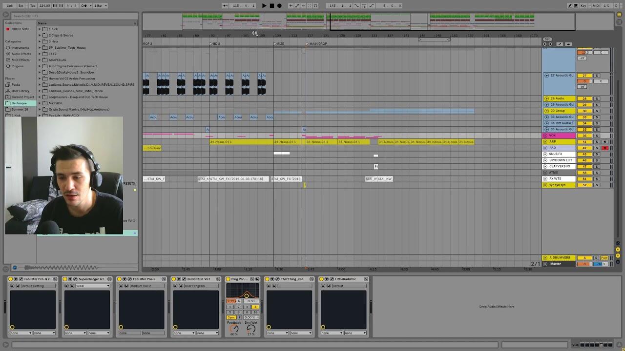
Task: Click the Arrangement Record button
Action: click(279, 6)
